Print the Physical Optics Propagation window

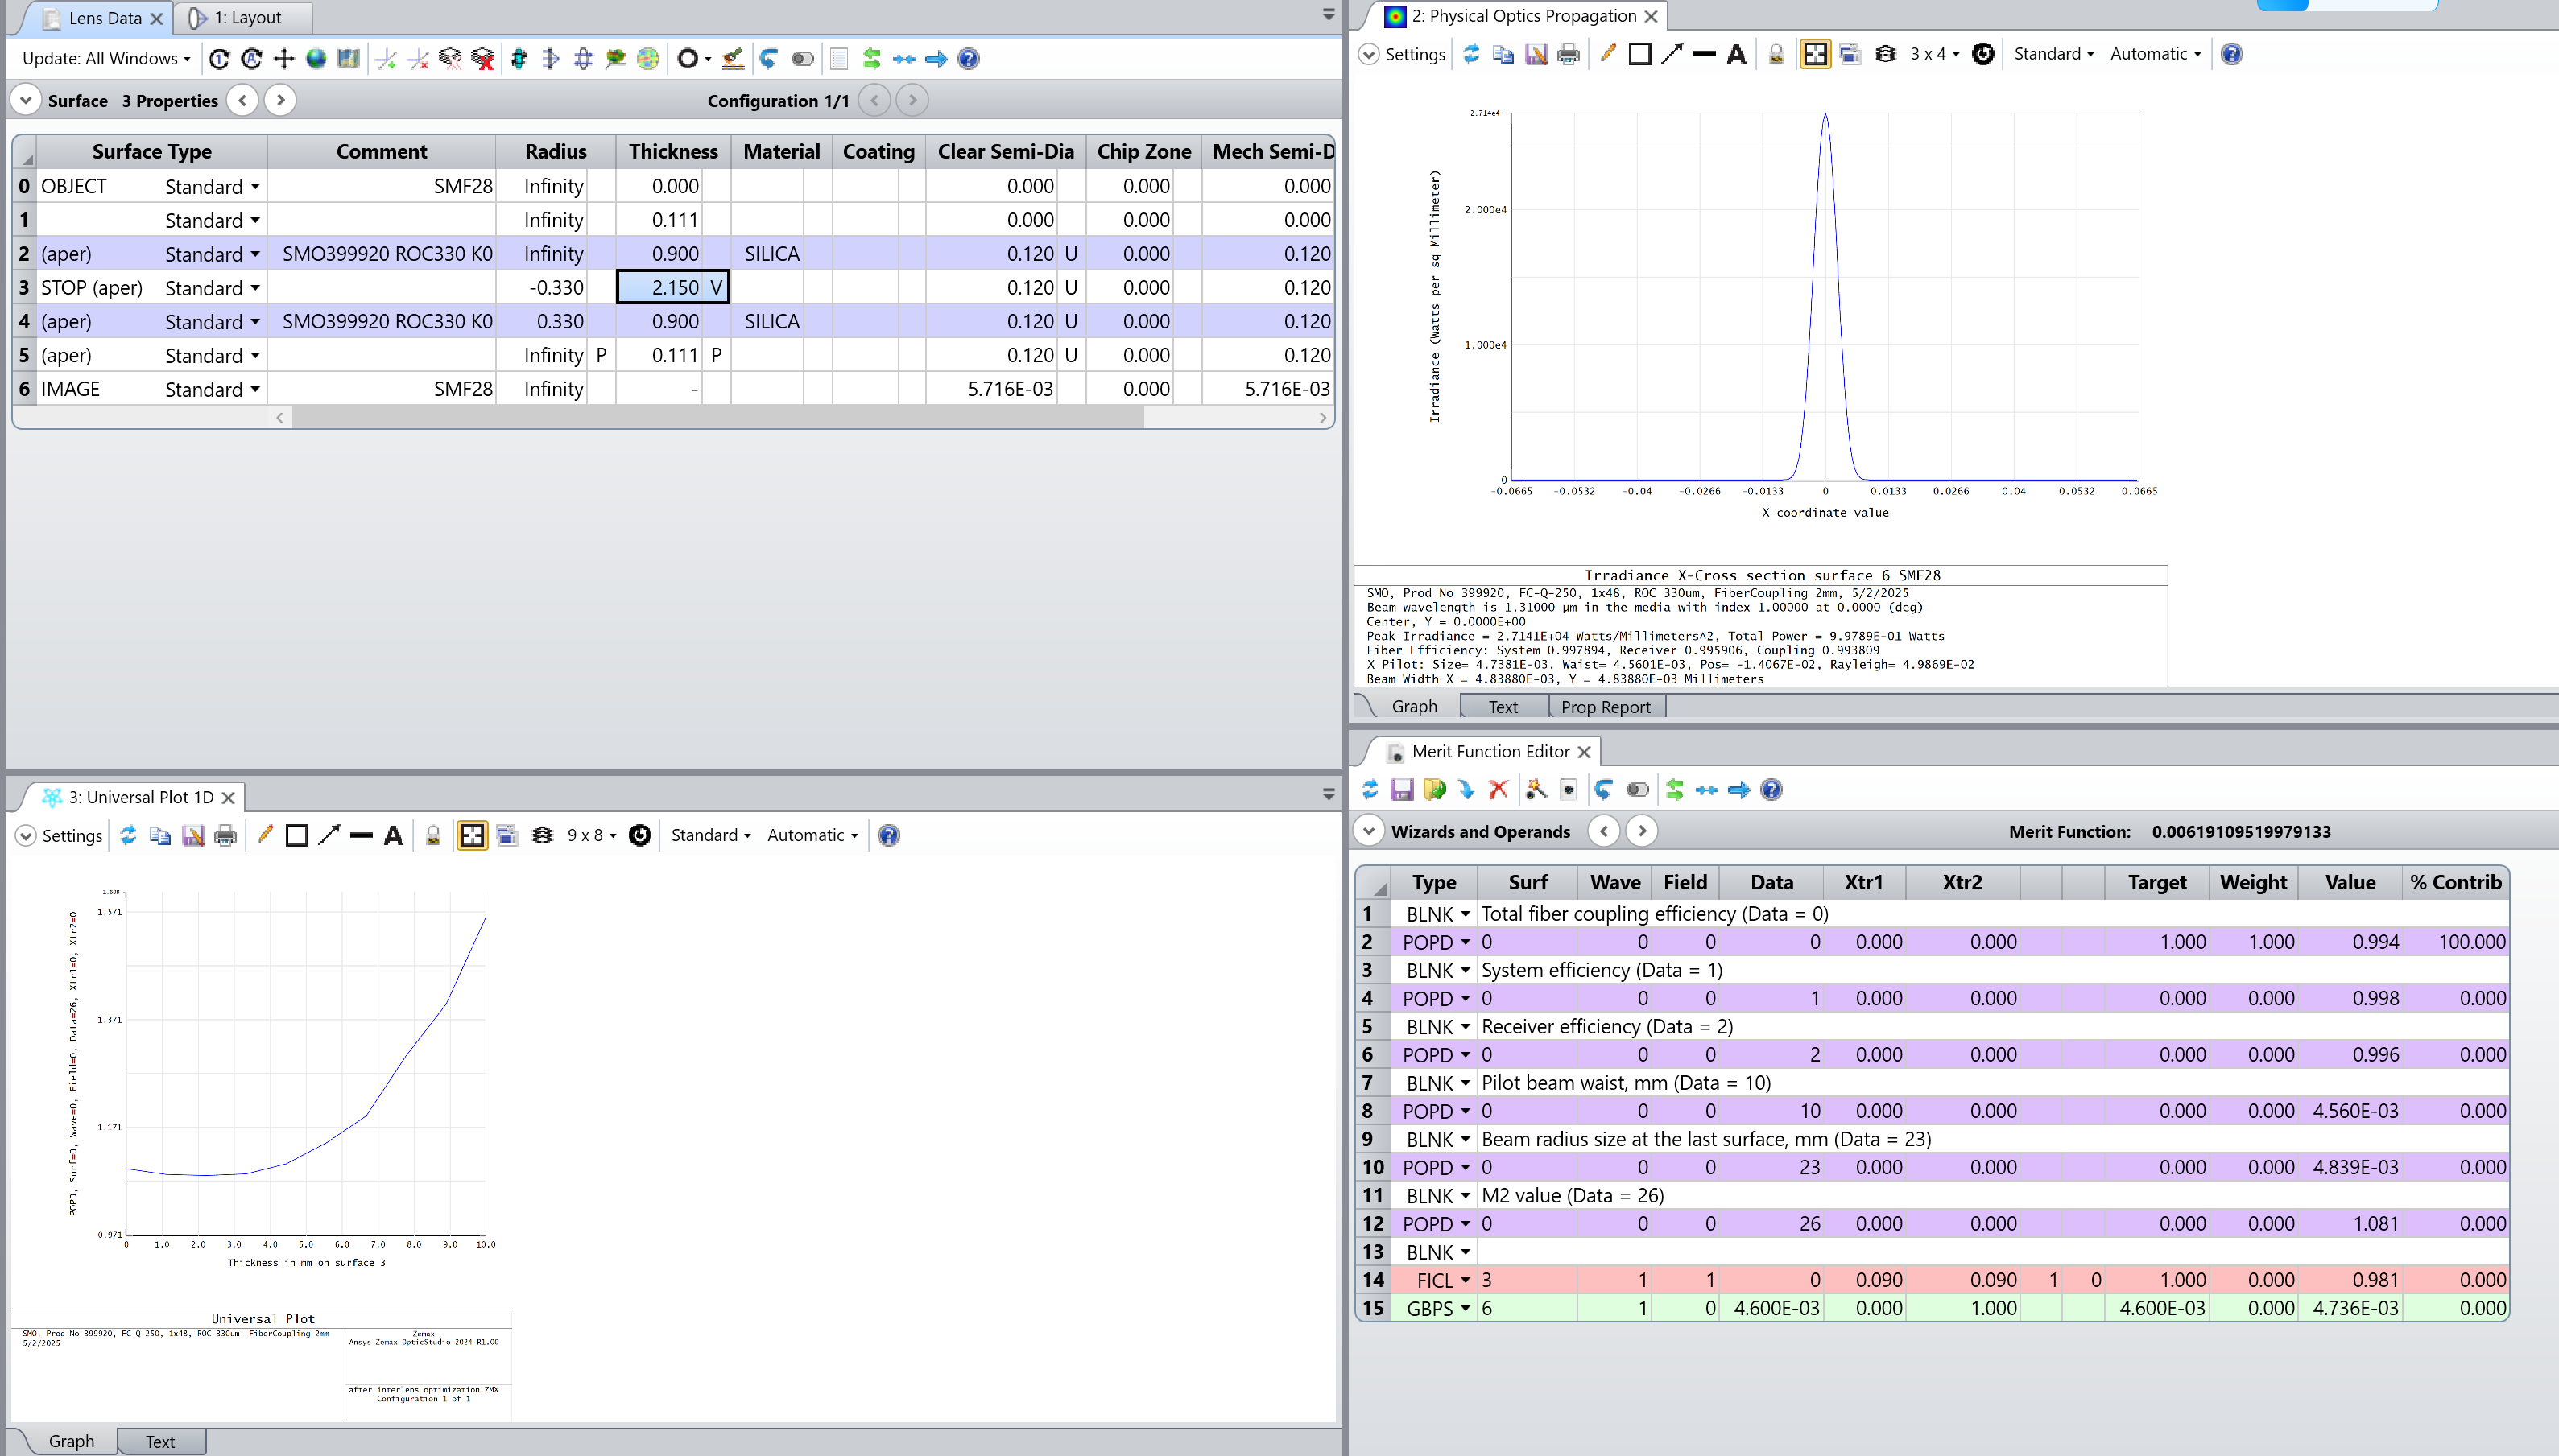(1568, 54)
